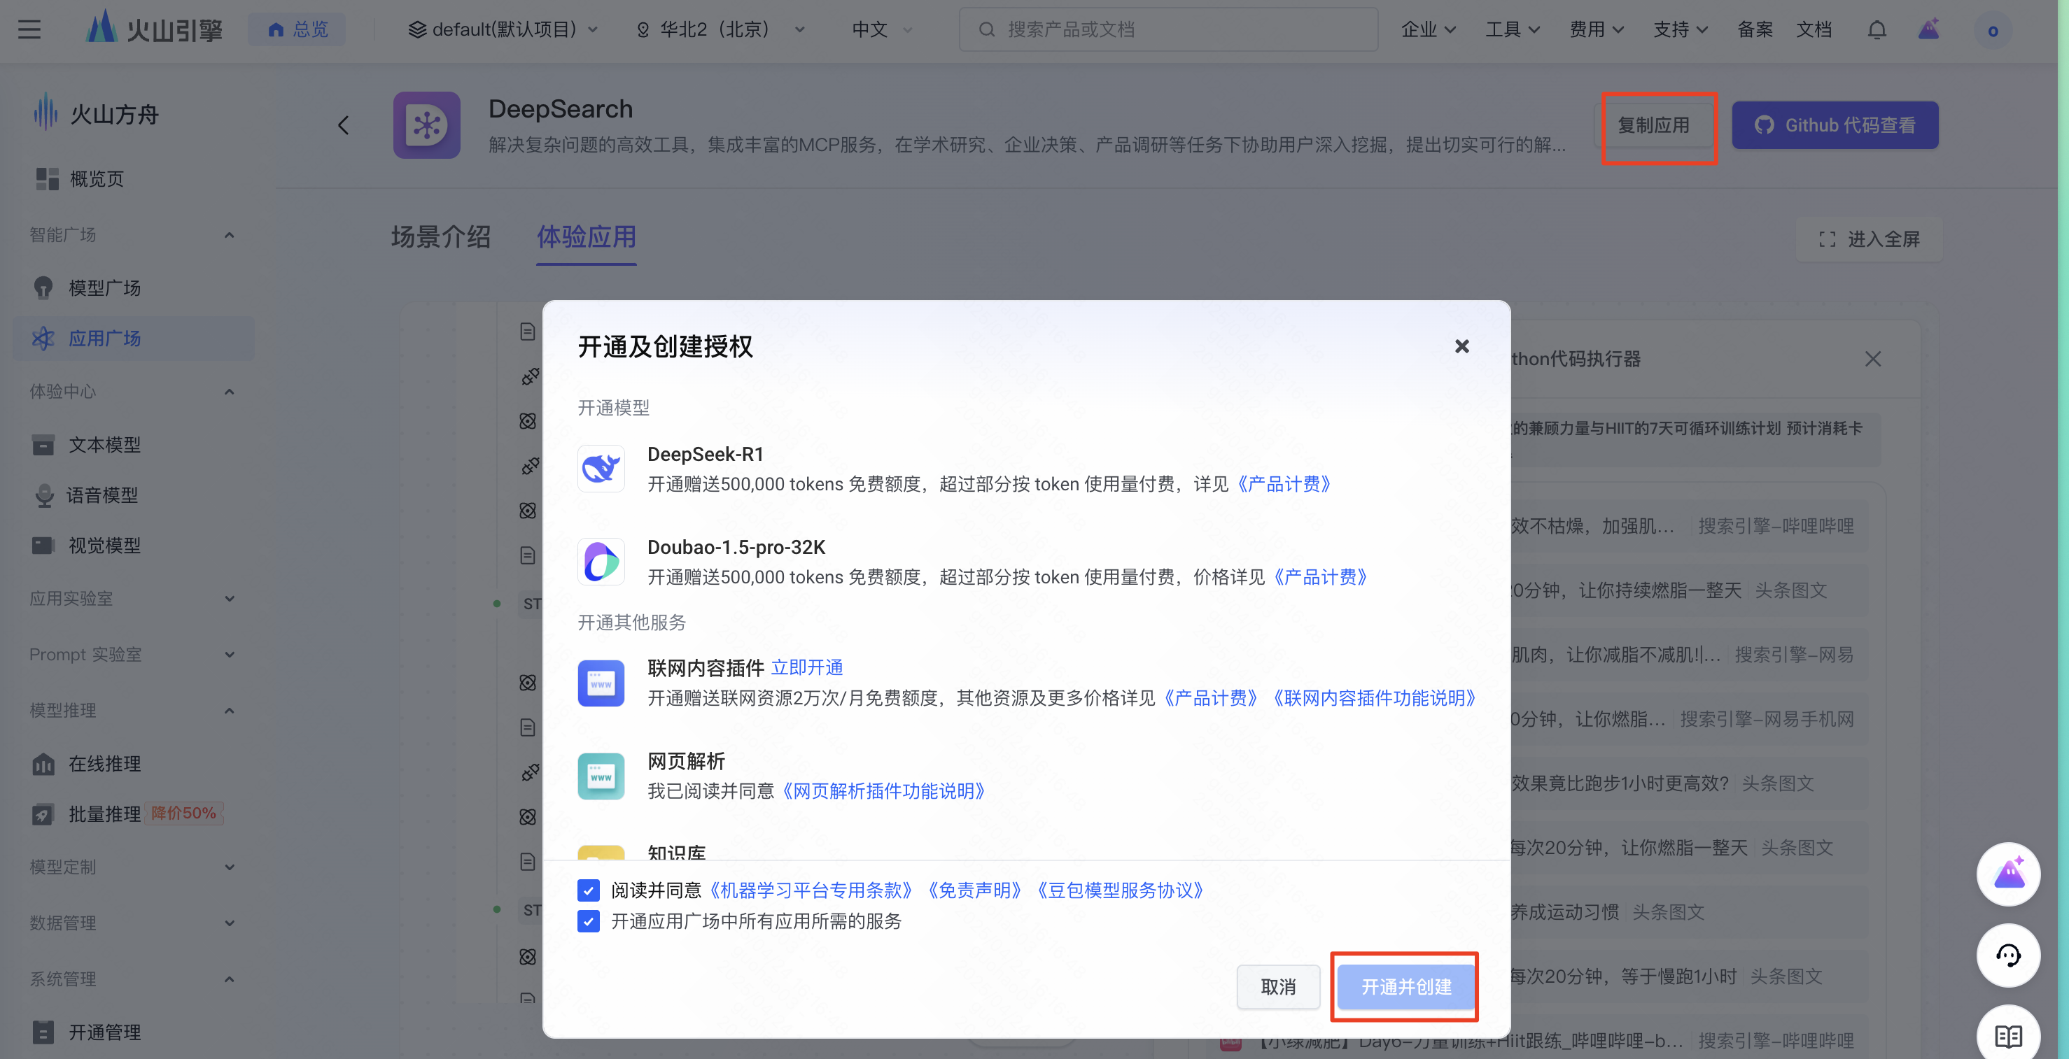2069x1059 pixels.
Task: Click the Doubao-1.5-pro-32K model icon
Action: click(x=601, y=561)
